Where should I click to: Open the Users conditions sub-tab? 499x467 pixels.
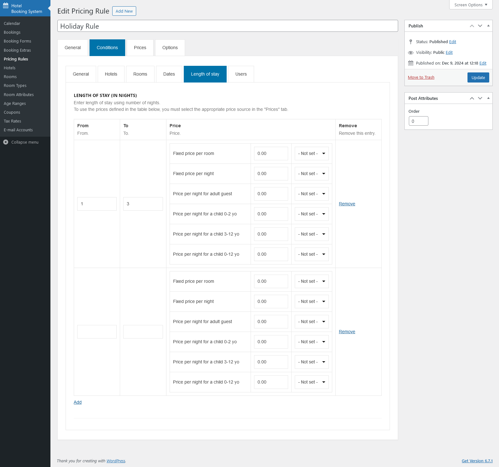click(x=241, y=74)
